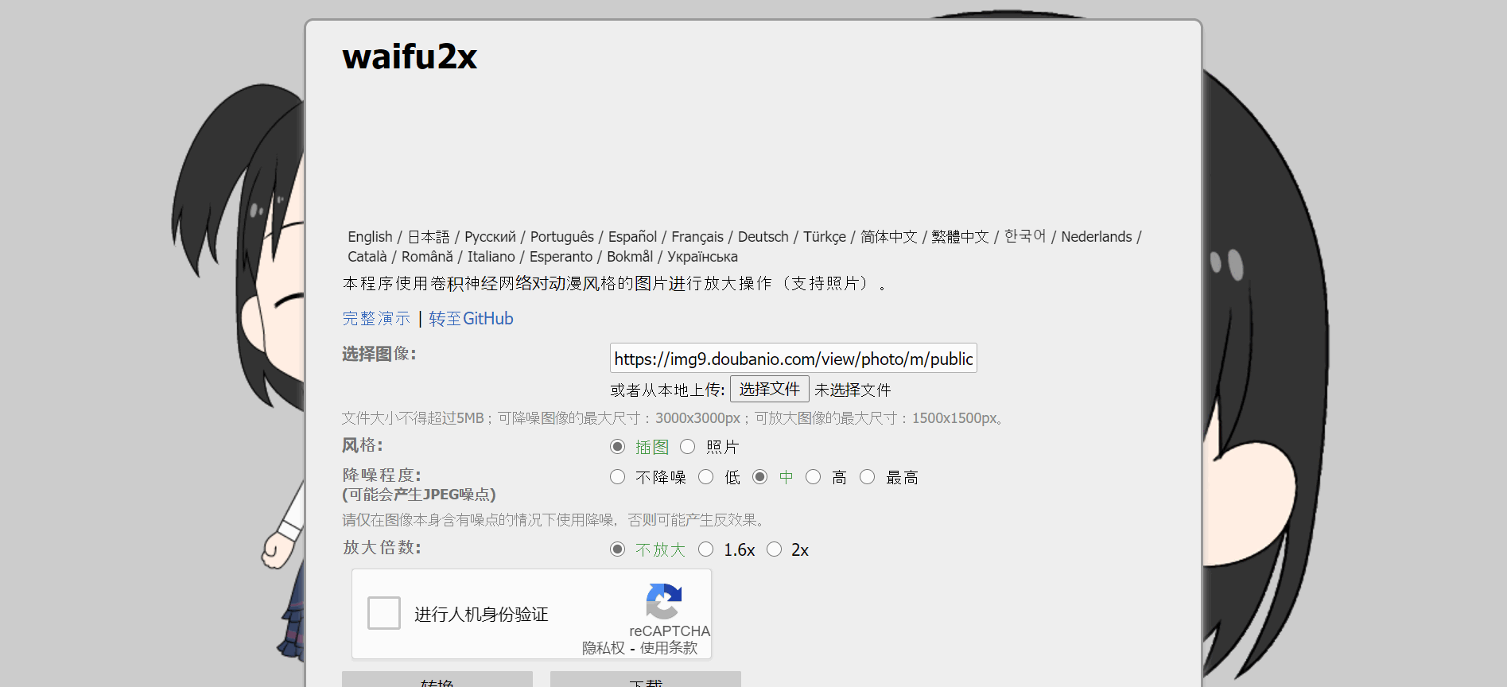Switch language to 日本語
Image resolution: width=1507 pixels, height=687 pixels.
coord(429,237)
